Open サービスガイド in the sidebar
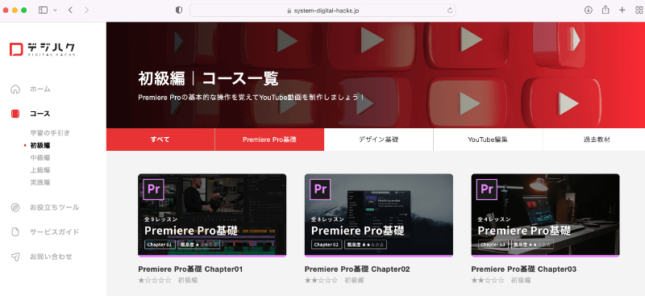Screen dimensions: 645x296 pos(55,231)
